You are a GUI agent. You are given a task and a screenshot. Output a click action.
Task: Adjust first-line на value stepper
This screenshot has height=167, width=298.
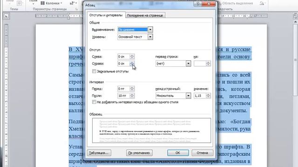tap(208, 64)
